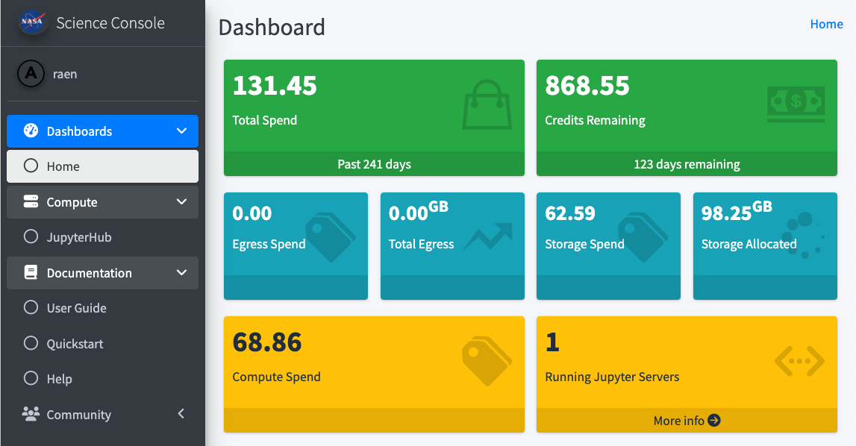Viewport: 856px width, 446px height.
Task: Expand the Community section chevron
Action: (x=181, y=414)
